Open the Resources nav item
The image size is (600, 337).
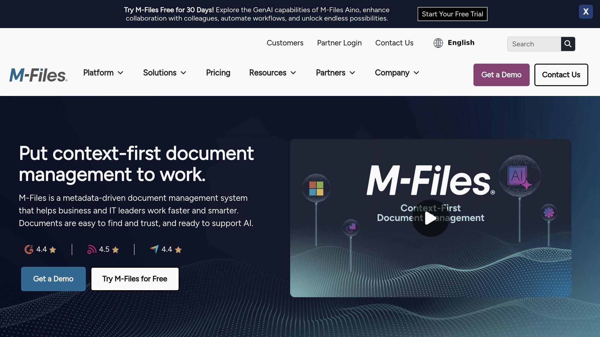click(x=268, y=73)
